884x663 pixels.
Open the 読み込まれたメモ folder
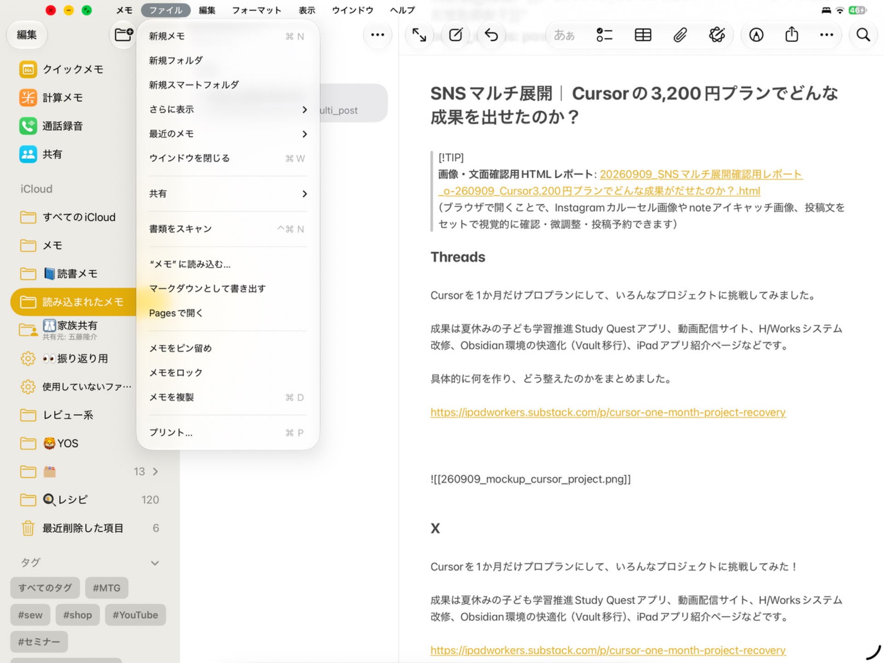click(x=74, y=302)
